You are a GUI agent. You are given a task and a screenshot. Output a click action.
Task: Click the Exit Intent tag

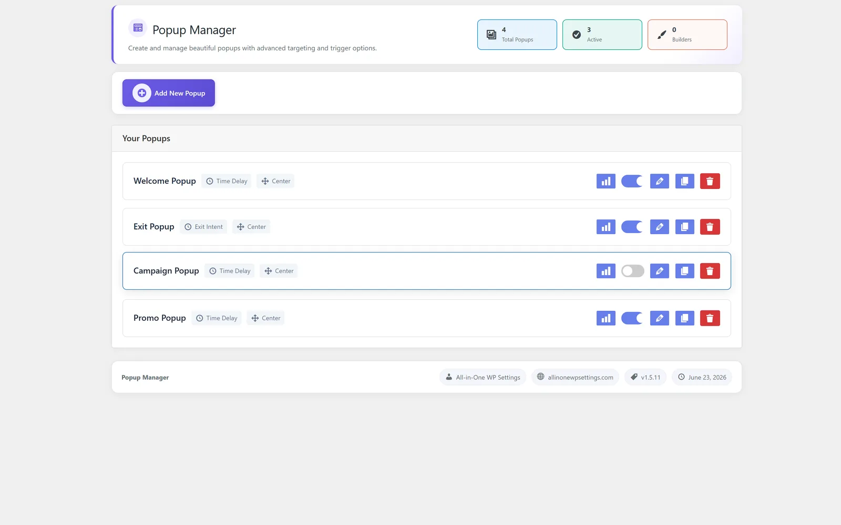pos(203,227)
